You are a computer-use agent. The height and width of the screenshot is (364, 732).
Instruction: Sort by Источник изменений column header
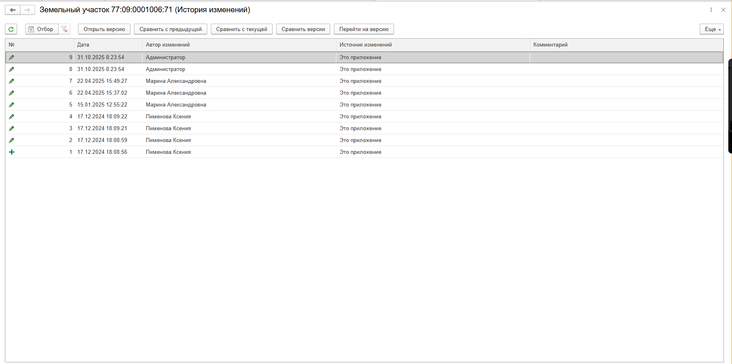(433, 45)
